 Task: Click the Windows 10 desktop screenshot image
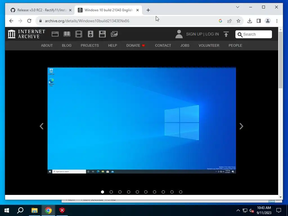[x=142, y=120]
